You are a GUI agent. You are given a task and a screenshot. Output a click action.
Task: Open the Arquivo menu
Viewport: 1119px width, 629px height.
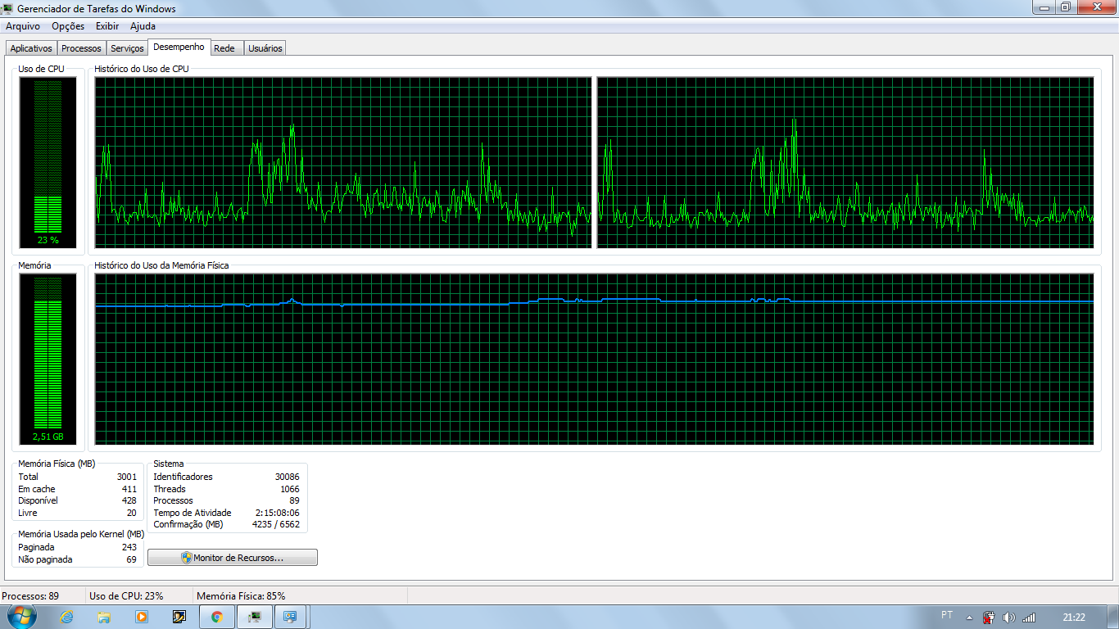click(x=23, y=26)
